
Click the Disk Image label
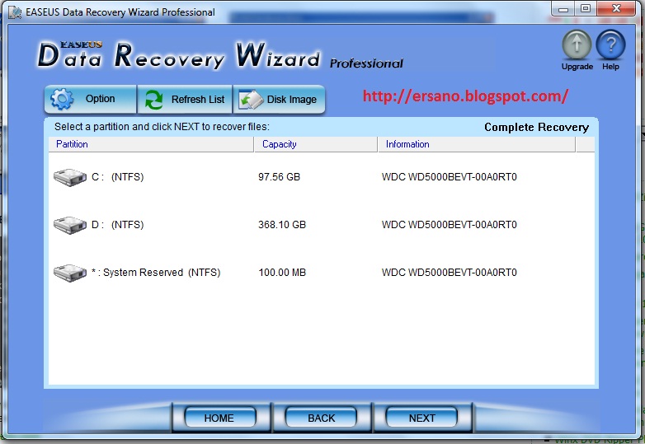292,100
